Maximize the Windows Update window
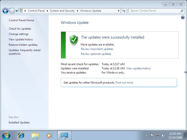This screenshot has height=140, width=187. pyautogui.click(x=173, y=4)
